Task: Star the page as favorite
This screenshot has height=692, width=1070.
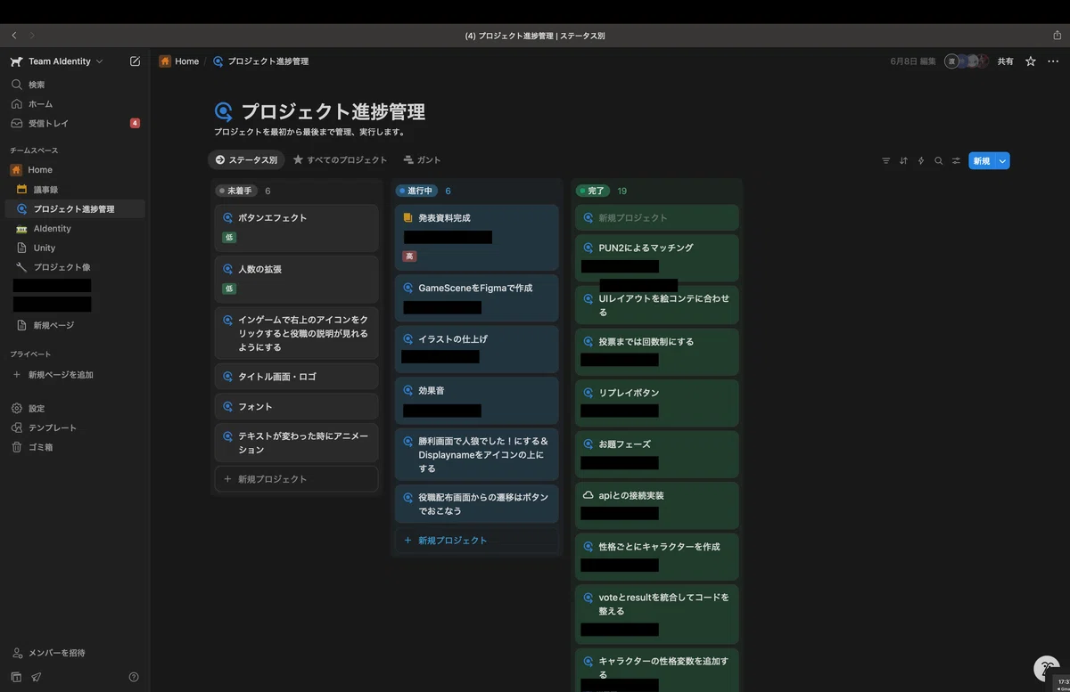Action: pyautogui.click(x=1031, y=61)
